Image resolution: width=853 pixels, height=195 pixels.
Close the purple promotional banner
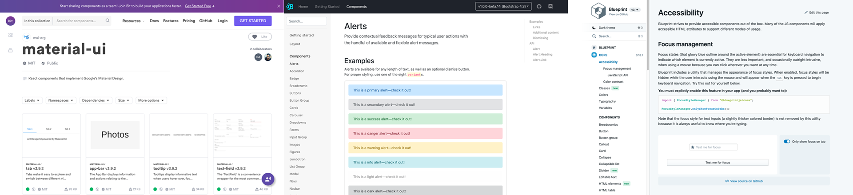279,6
